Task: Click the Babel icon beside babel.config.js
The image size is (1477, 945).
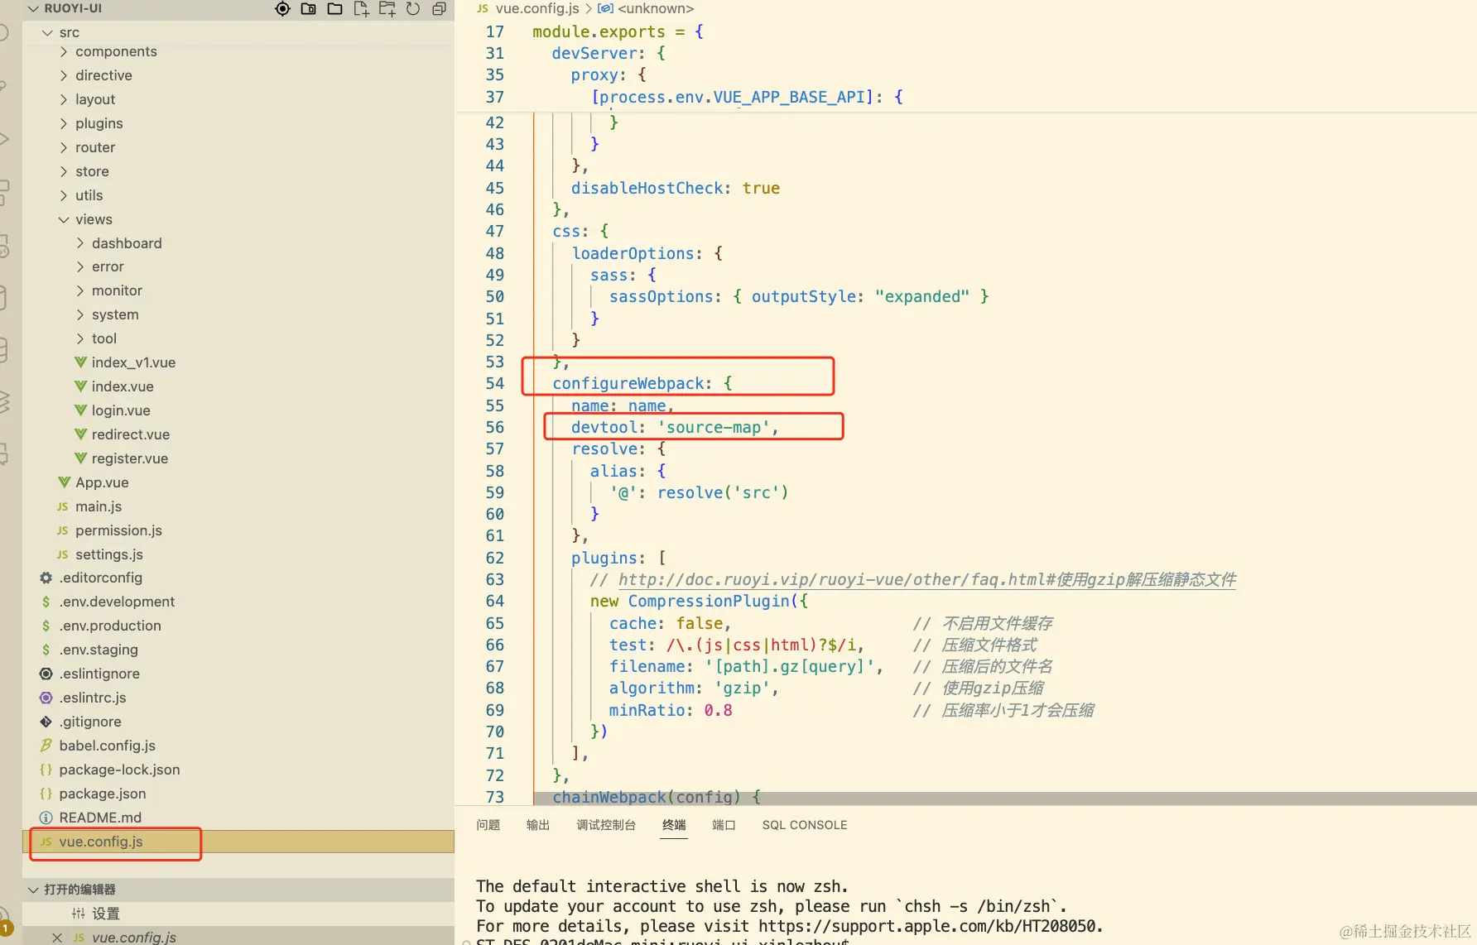Action: click(46, 746)
